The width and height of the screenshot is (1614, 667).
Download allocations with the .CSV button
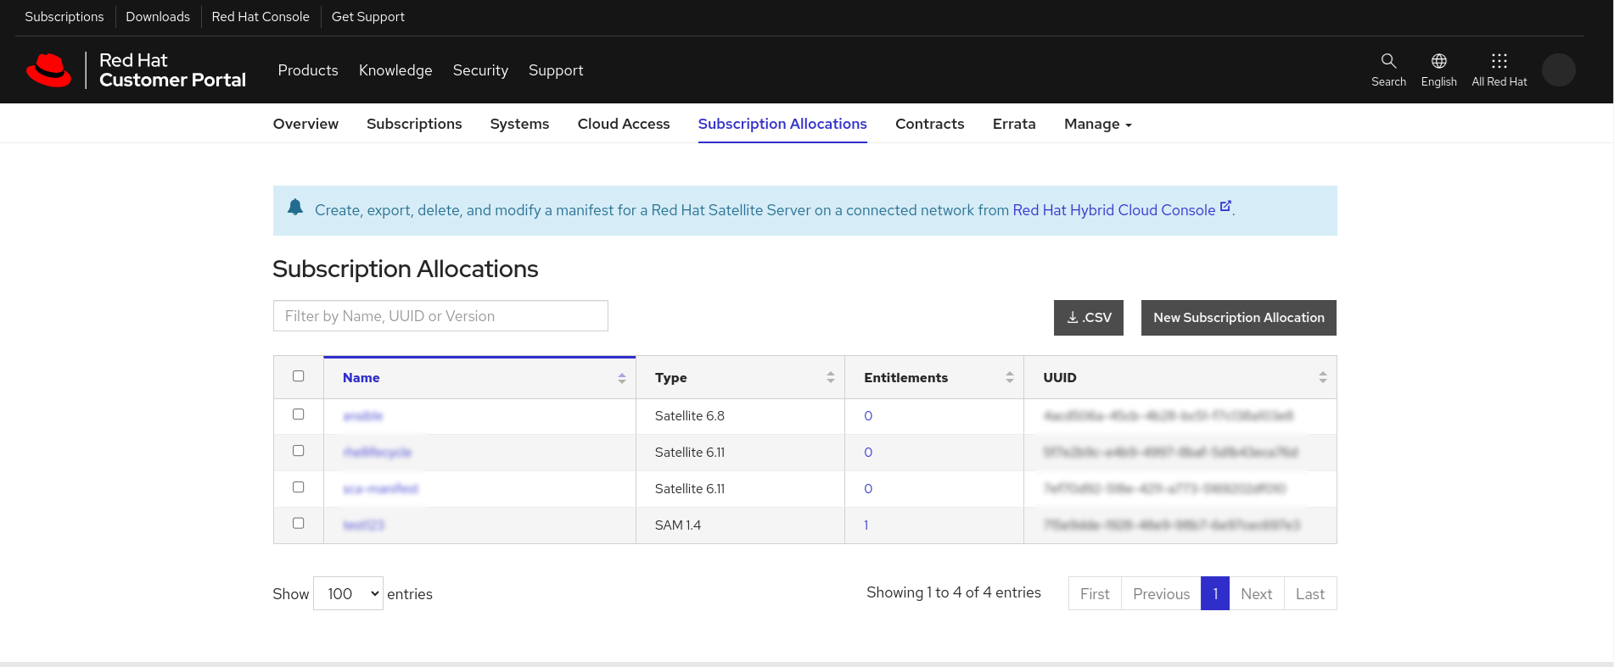point(1088,318)
